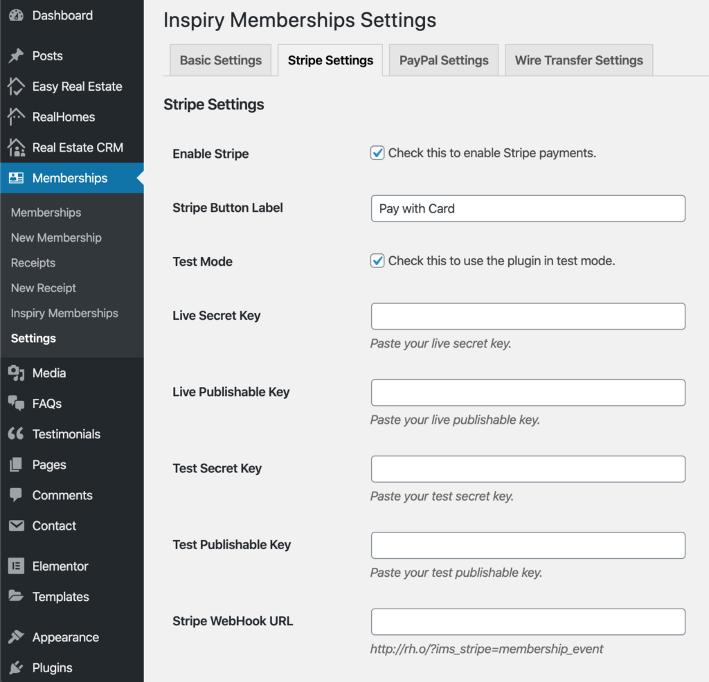Open the PayPal Settings tab
Image resolution: width=709 pixels, height=682 pixels.
tap(444, 60)
